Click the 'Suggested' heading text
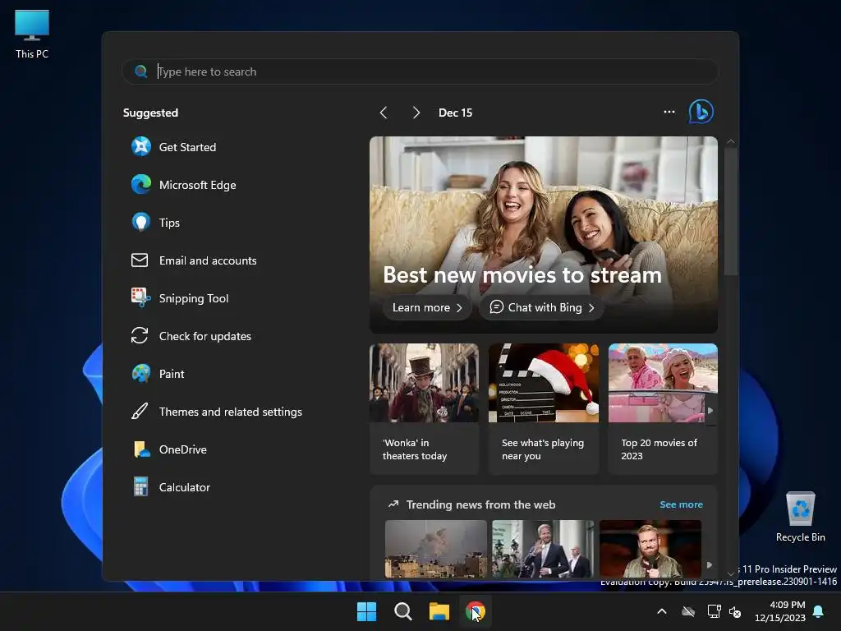 [151, 113]
